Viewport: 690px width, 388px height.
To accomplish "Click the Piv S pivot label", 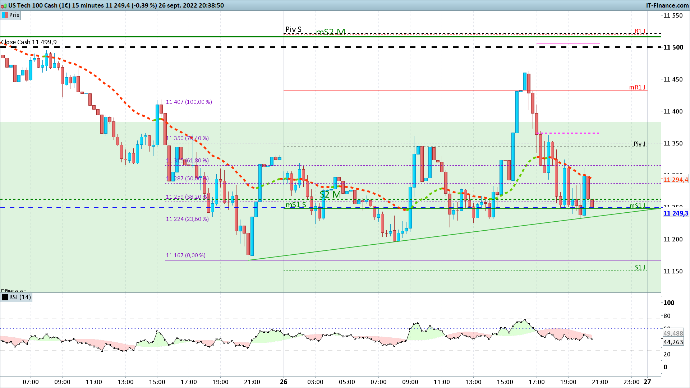I will point(293,29).
